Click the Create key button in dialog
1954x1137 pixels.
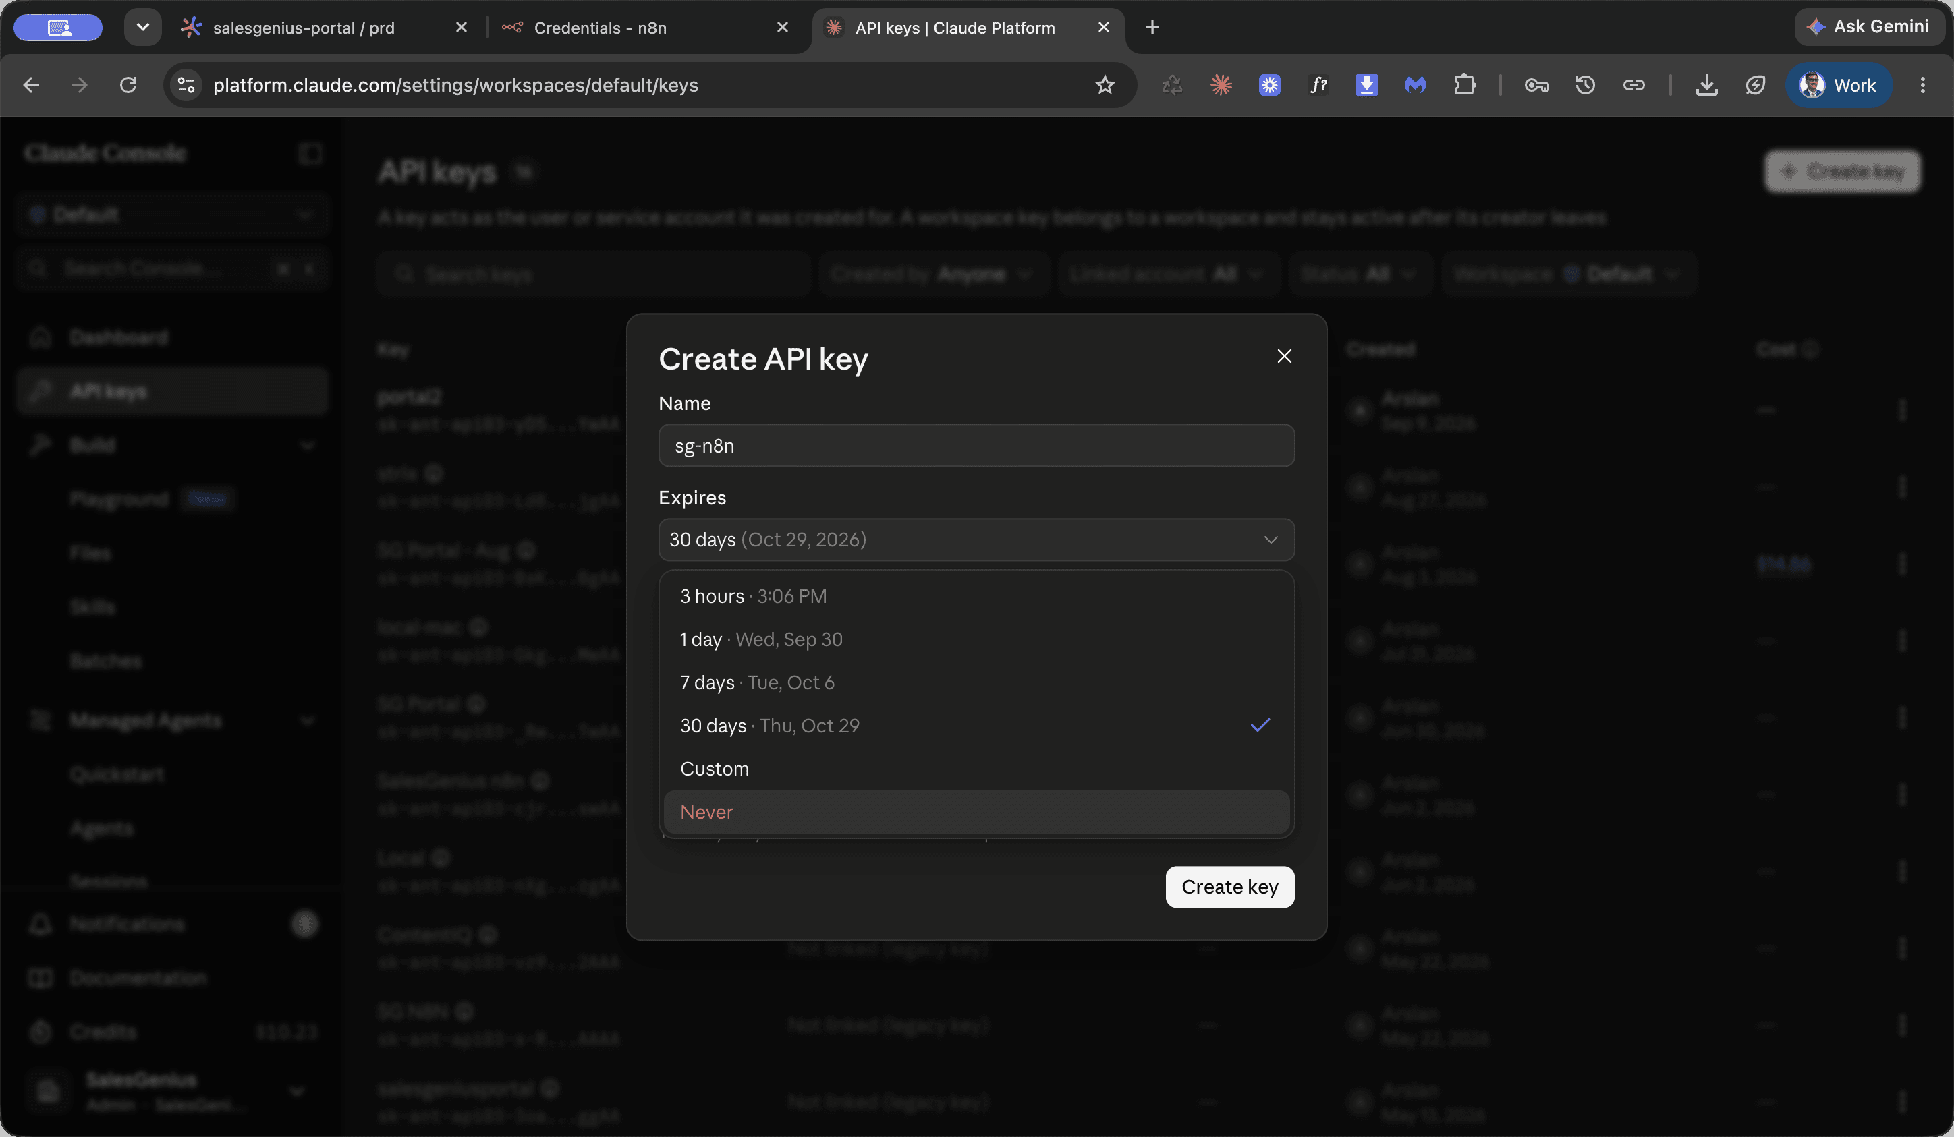1230,887
